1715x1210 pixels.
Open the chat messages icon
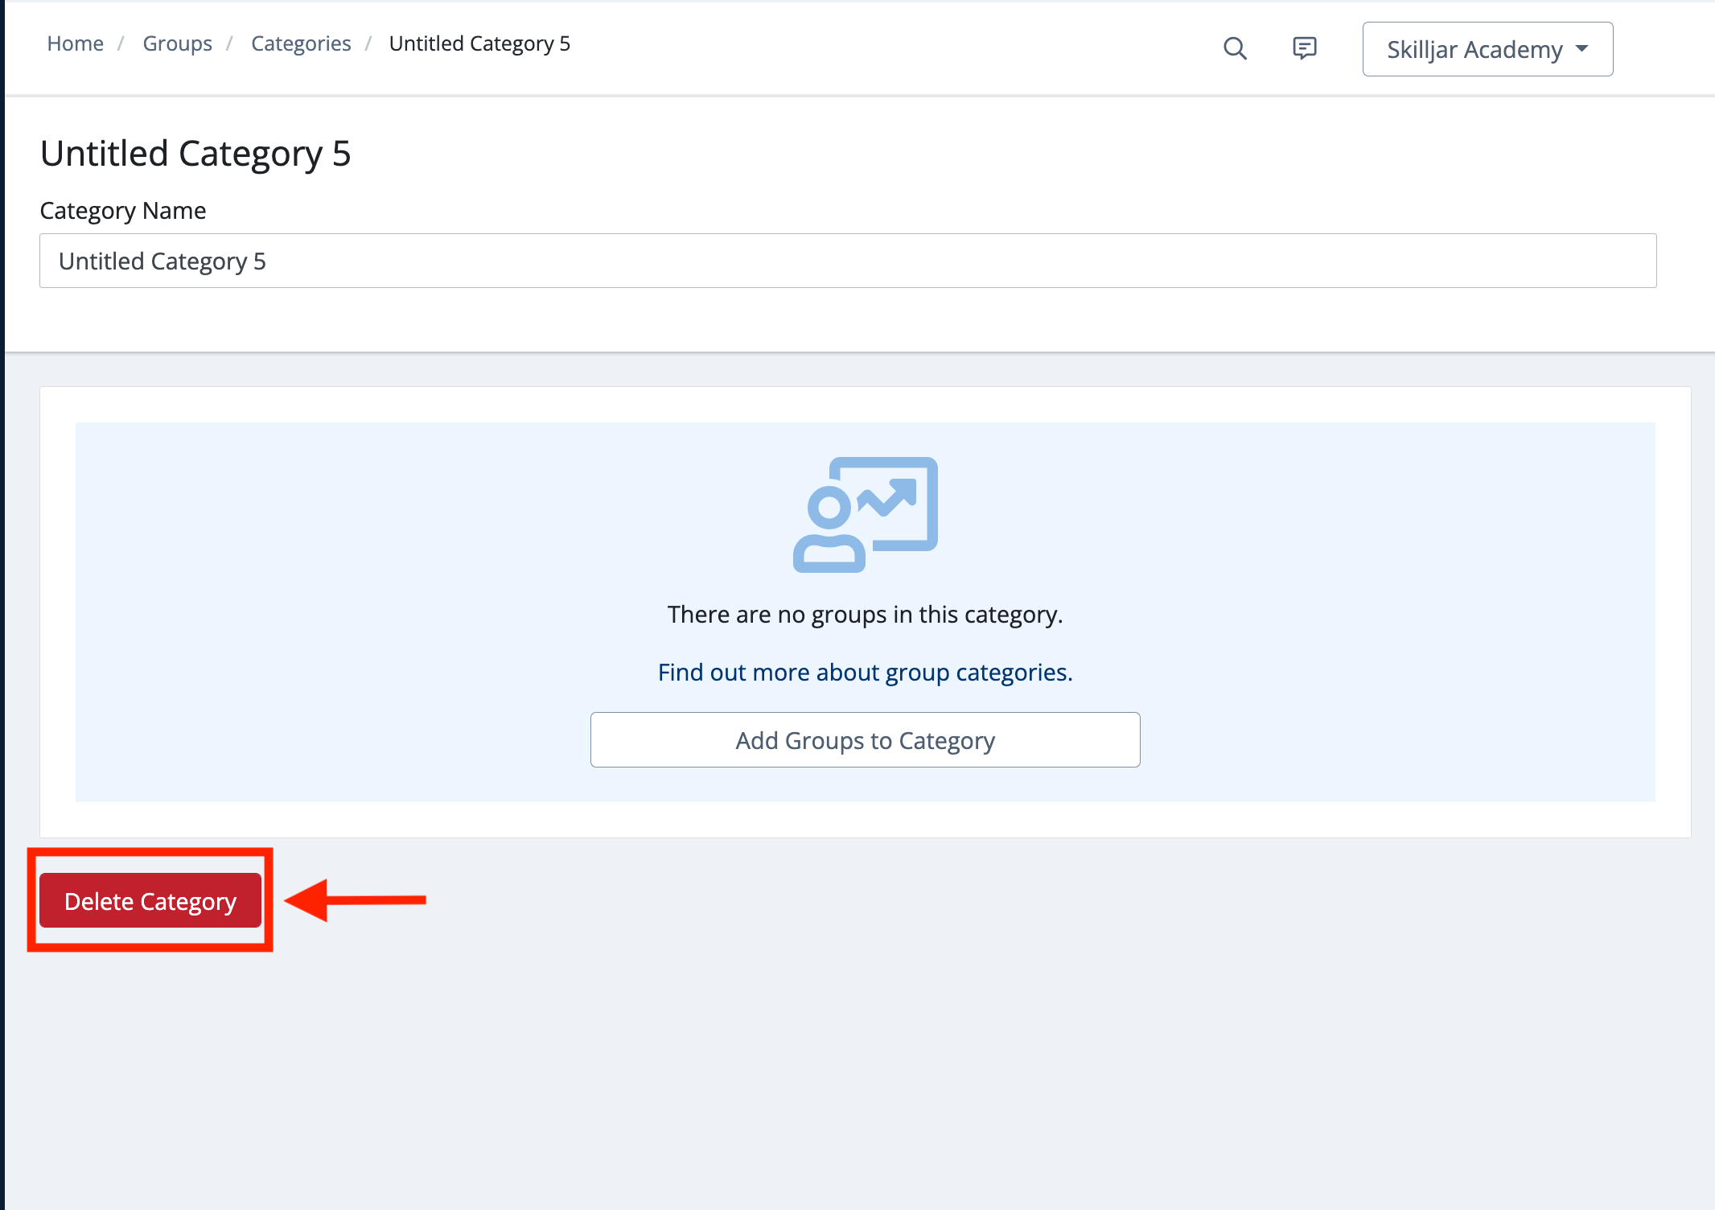(1304, 48)
